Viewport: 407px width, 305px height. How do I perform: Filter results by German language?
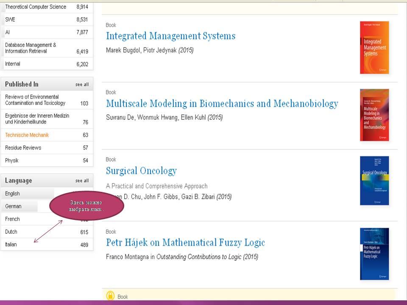[13, 206]
